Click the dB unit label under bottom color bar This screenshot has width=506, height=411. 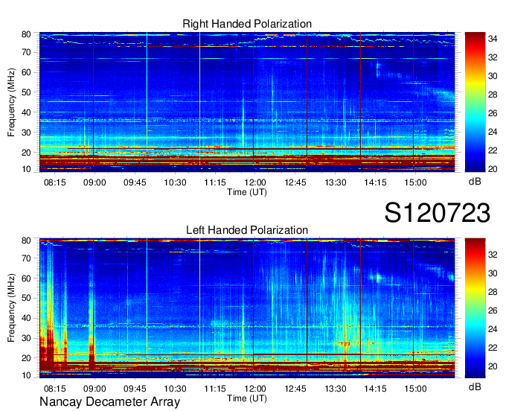point(475,387)
